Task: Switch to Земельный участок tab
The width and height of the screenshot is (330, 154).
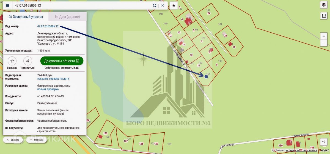Action: [x=26, y=16]
